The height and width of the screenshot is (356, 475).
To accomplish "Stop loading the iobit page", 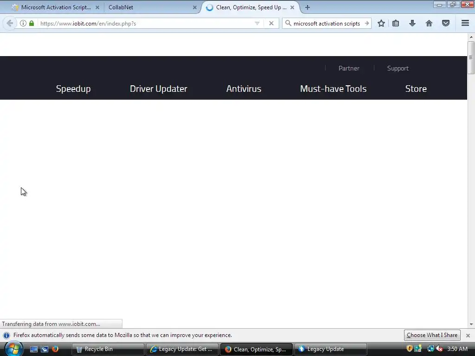I will pos(271,23).
